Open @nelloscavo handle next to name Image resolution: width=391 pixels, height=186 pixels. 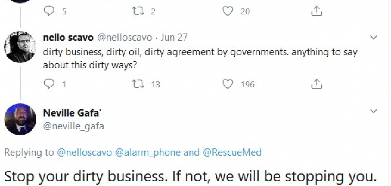pyautogui.click(x=124, y=38)
